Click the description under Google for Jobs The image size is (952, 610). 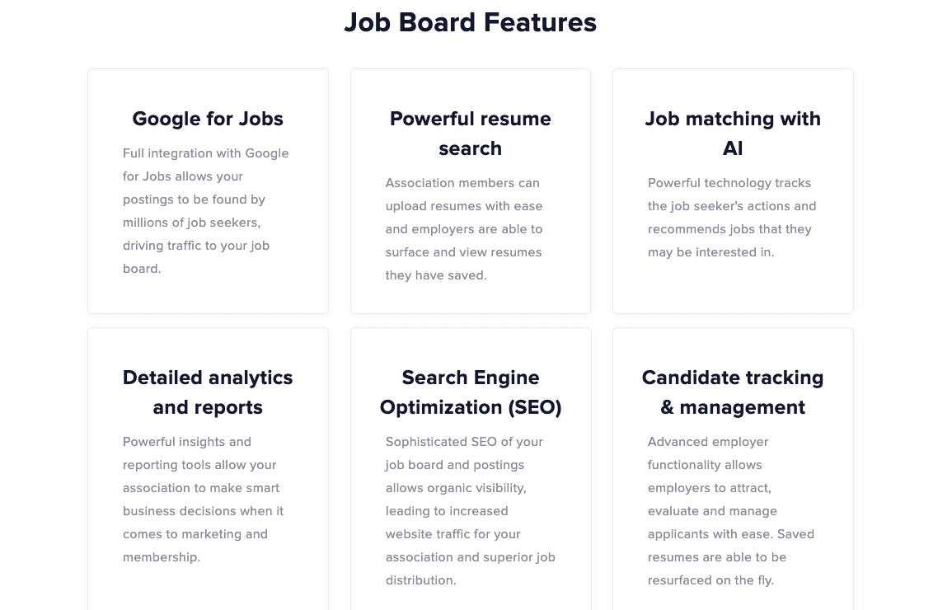(206, 211)
